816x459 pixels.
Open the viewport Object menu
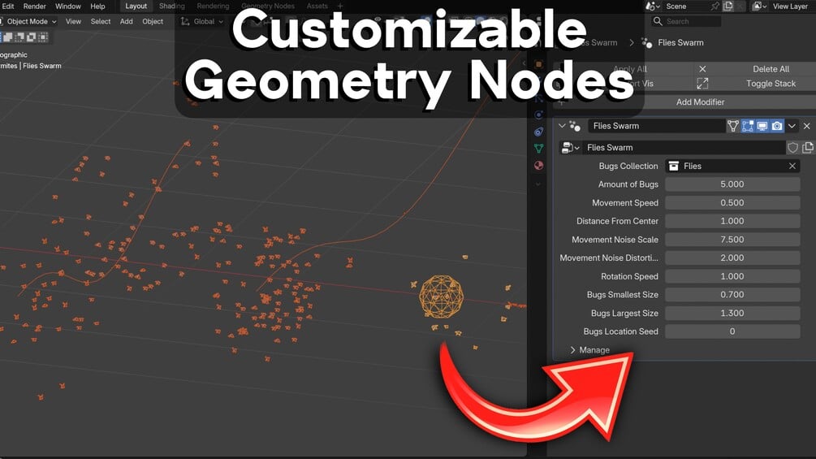(153, 21)
